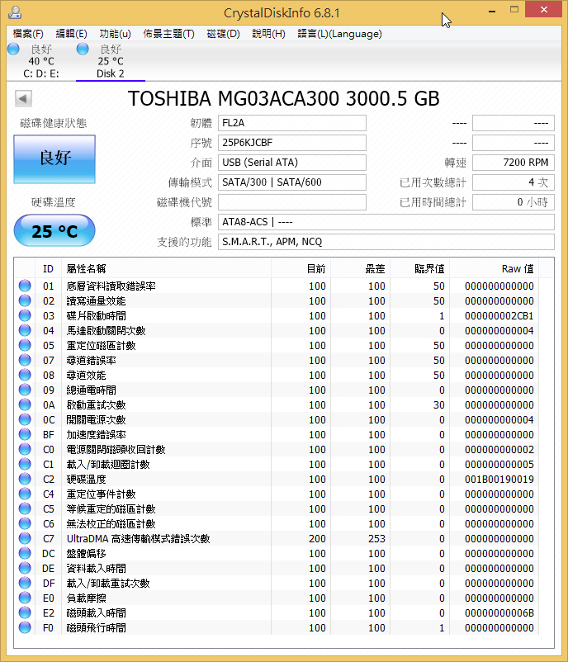Viewport: 568px width, 662px height.
Task: Click the transfer mode field SATA/300 | SATA/600
Action: 292,182
